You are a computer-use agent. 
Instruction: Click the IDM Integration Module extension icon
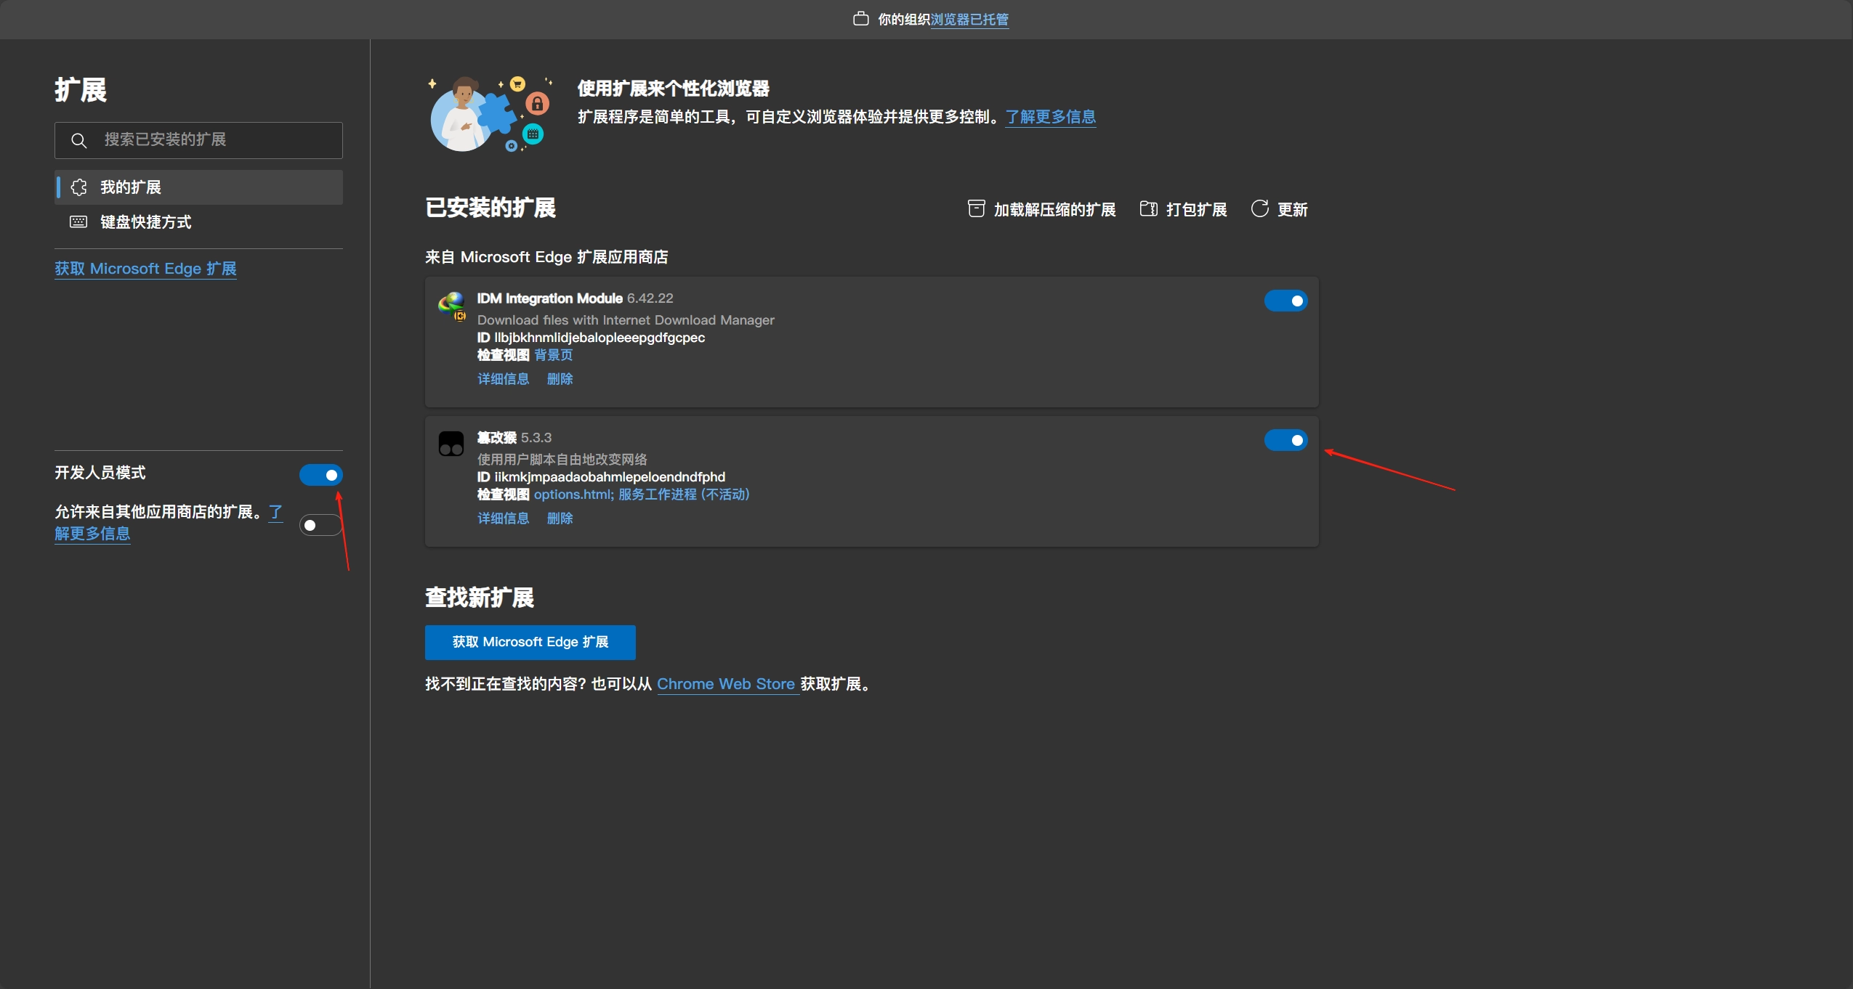click(x=452, y=306)
